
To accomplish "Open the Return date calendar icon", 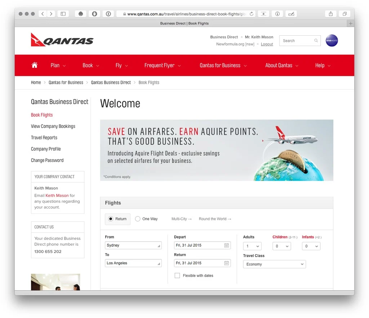I will point(226,263).
